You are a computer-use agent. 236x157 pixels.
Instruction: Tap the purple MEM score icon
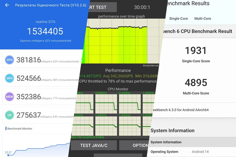point(10,96)
